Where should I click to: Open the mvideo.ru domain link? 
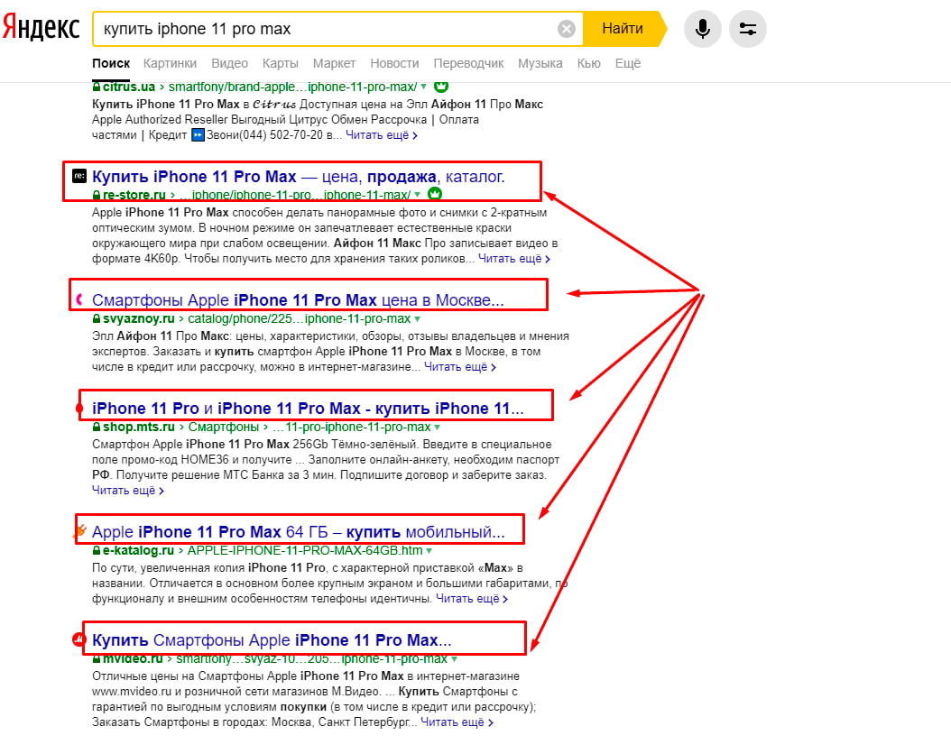(133, 658)
